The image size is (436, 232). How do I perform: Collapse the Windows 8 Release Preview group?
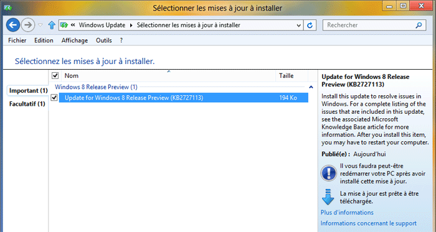click(311, 87)
